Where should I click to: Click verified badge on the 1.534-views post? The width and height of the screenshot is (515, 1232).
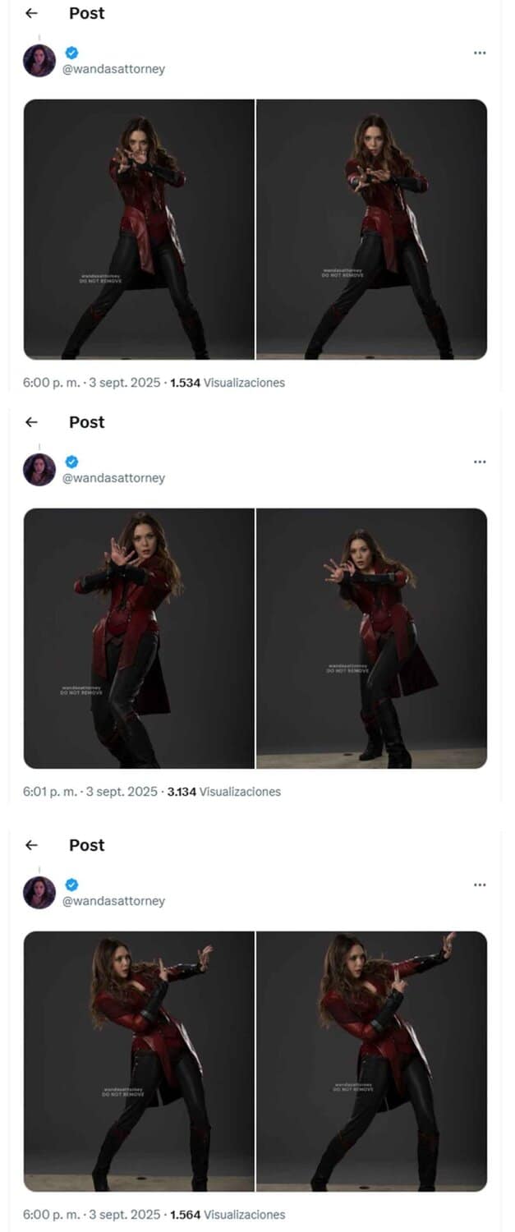(x=71, y=53)
